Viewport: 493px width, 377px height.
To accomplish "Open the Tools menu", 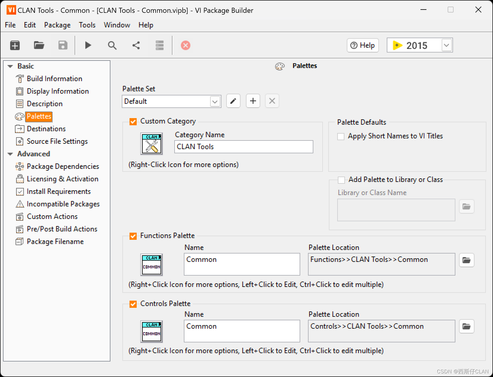I will [87, 25].
